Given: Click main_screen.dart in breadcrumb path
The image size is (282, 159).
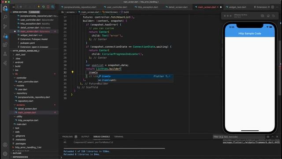Looking at the screenshot, I should pyautogui.click(x=90, y=12).
